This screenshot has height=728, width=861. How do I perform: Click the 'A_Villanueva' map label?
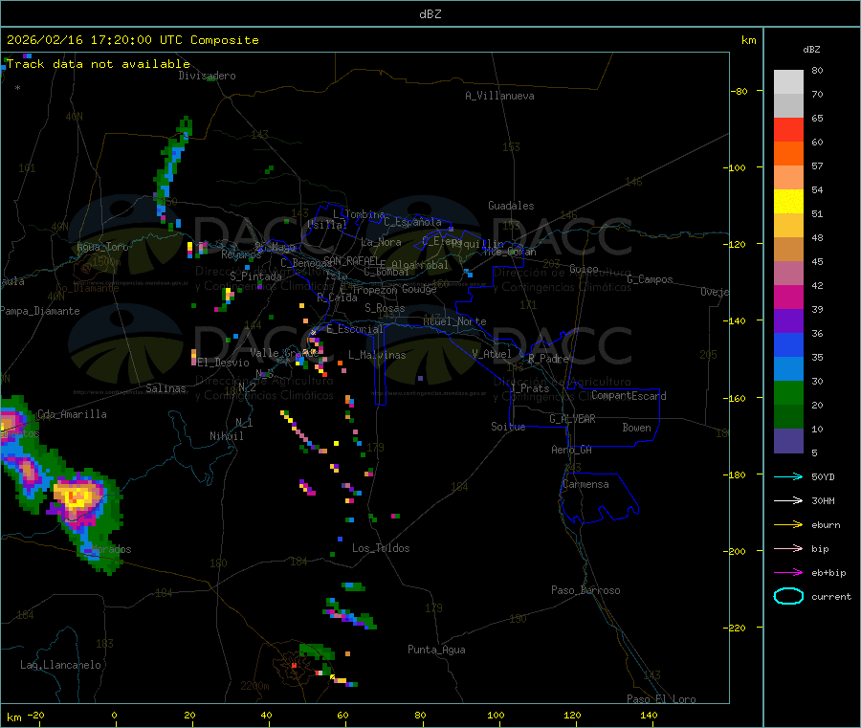[499, 96]
